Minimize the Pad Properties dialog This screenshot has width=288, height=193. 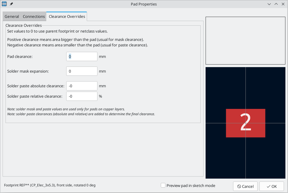(x=269, y=4)
